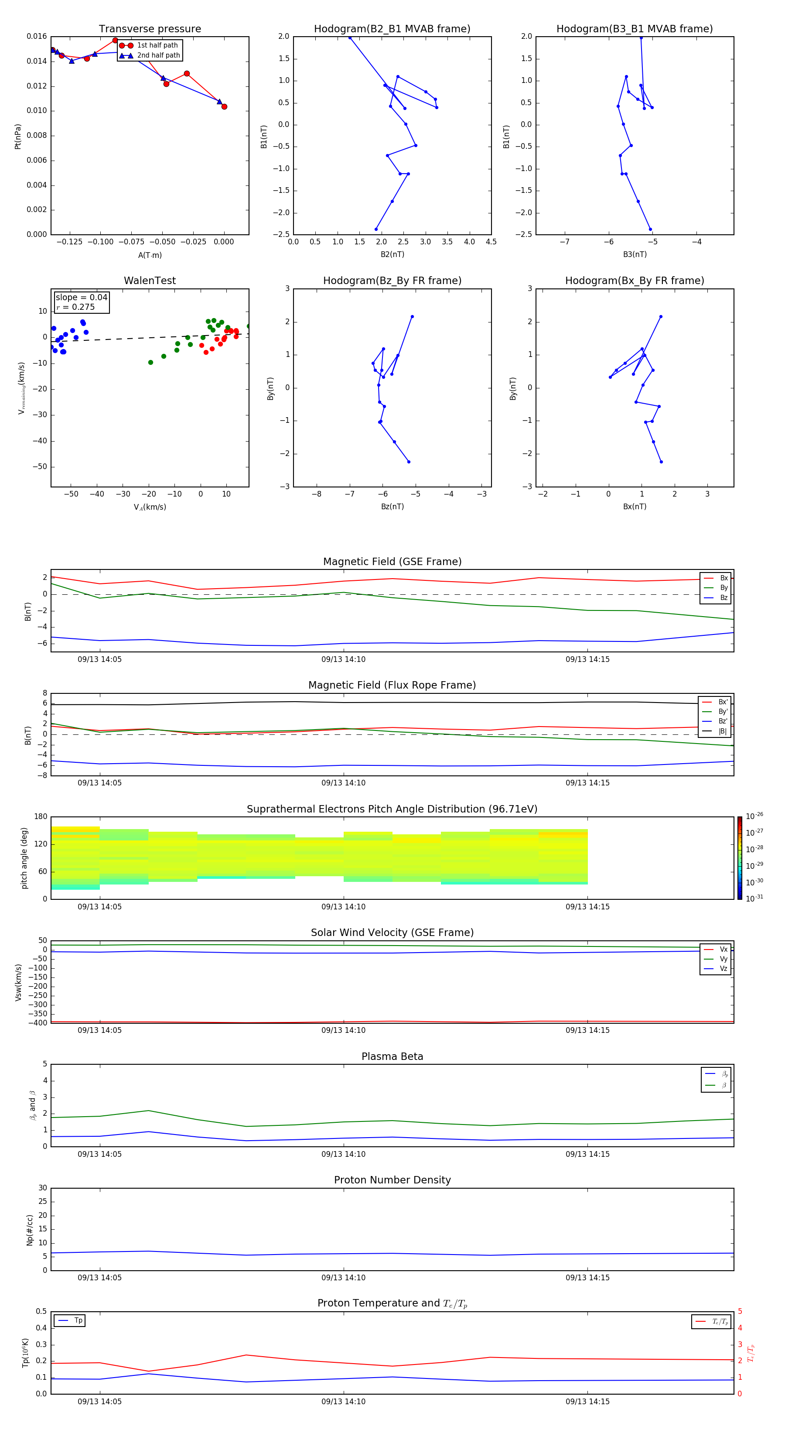Click the "Plasma Beta" title
The image size is (785, 1440).
click(392, 1057)
